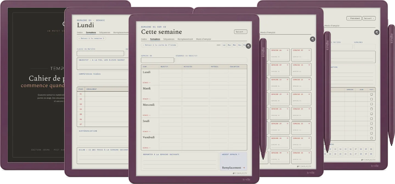Open the Remplacement link under Absent demain
Viewport: 395px width, 184px height.
point(233,168)
